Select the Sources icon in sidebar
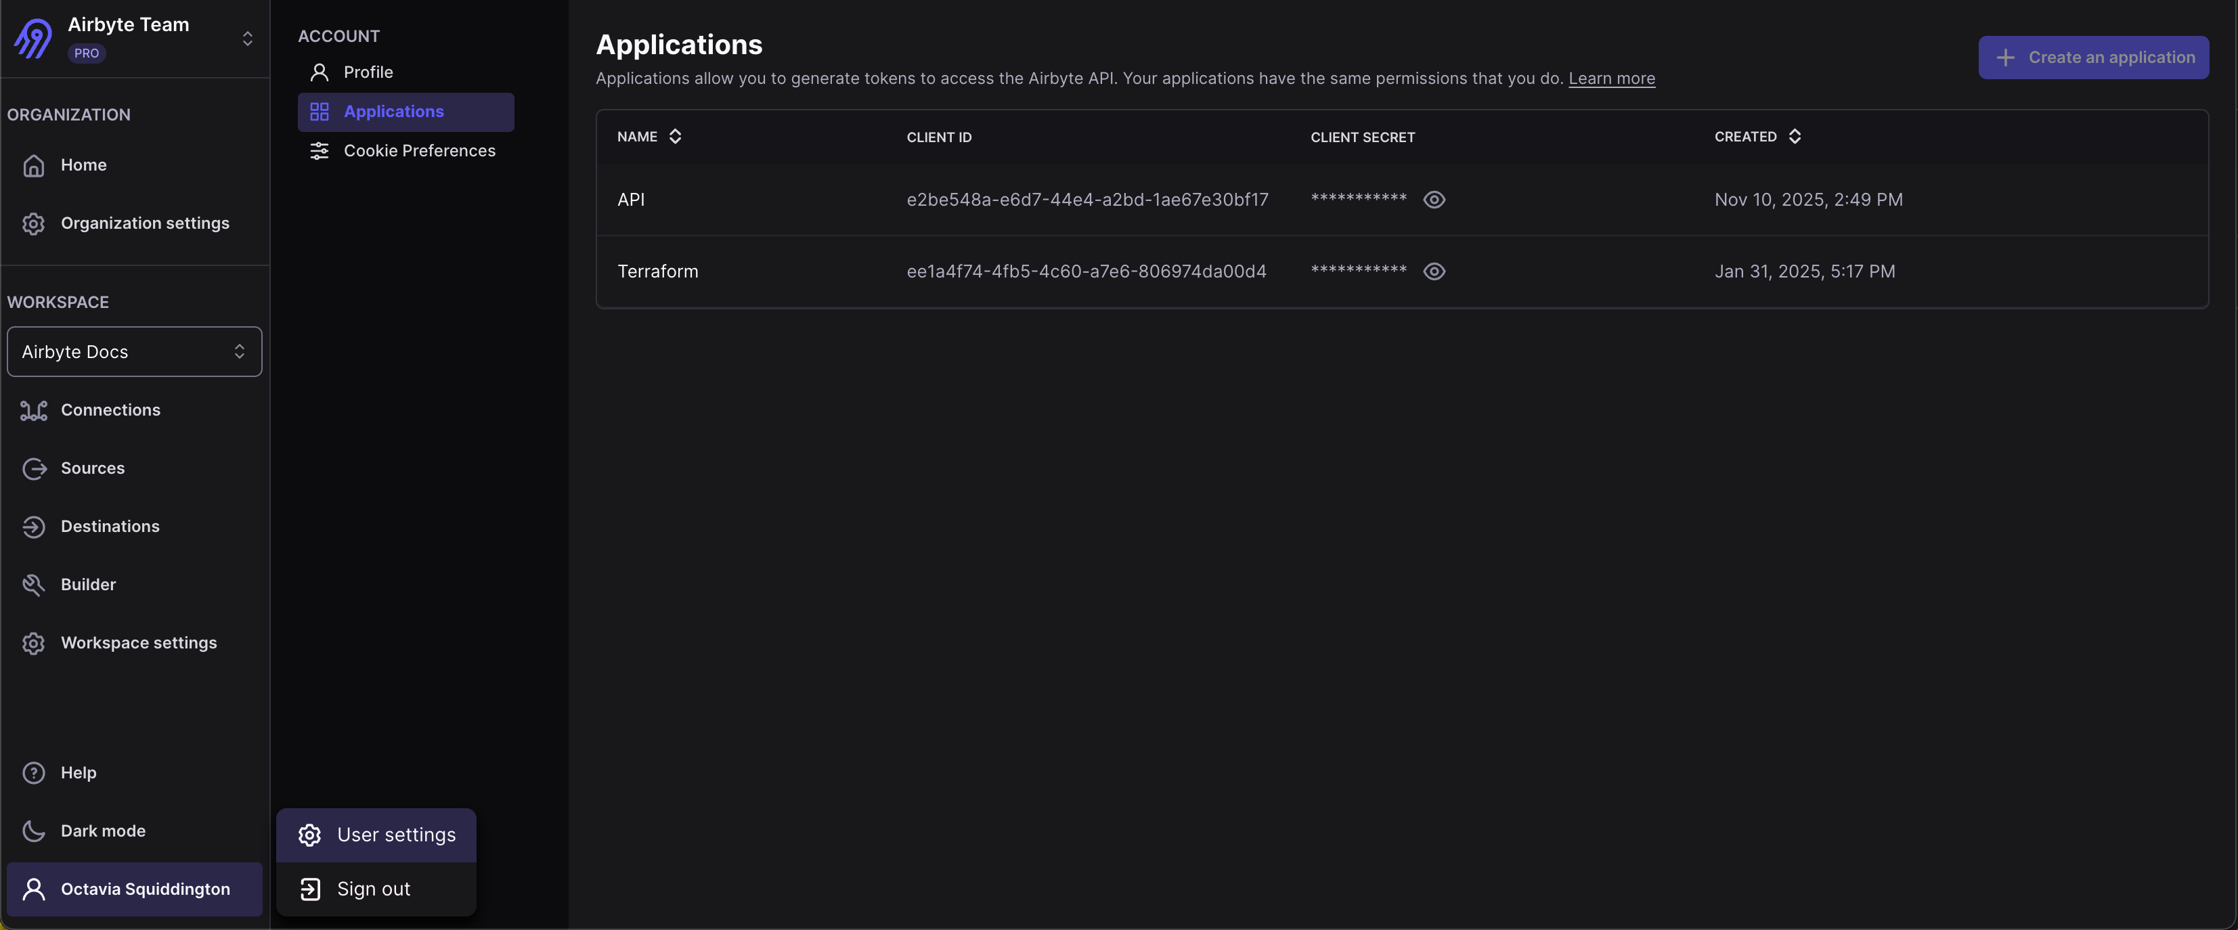The image size is (2238, 930). (x=33, y=468)
